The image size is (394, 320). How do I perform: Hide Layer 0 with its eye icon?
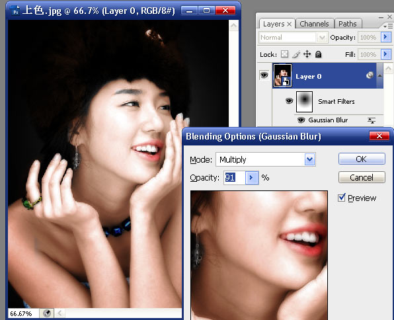(x=264, y=75)
